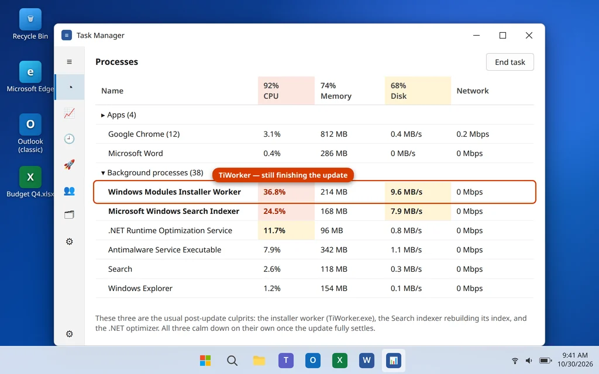
Task: Click the 9.6 MB/s disk value
Action: coord(407,192)
